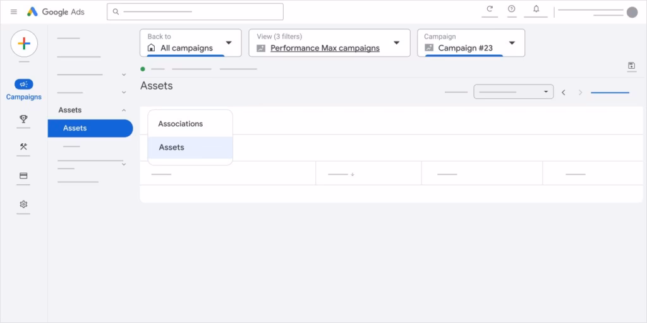Open Admin gear icon

[x=23, y=204]
